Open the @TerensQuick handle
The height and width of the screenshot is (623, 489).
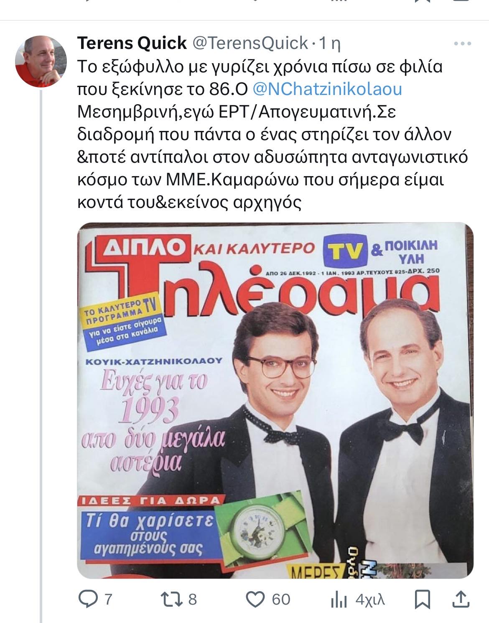point(250,43)
